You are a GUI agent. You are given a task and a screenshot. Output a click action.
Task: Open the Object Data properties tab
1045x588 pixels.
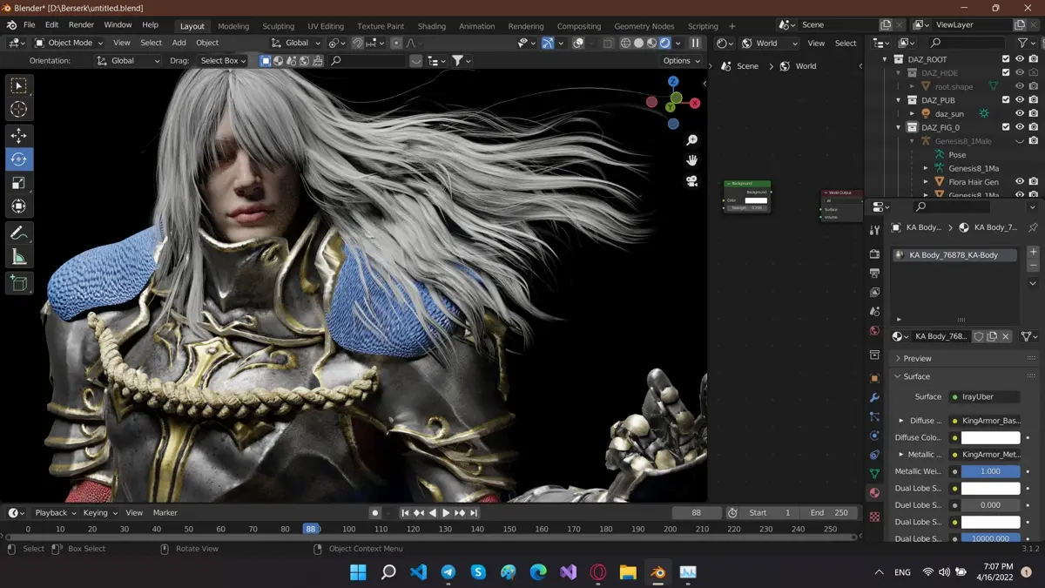tap(874, 473)
